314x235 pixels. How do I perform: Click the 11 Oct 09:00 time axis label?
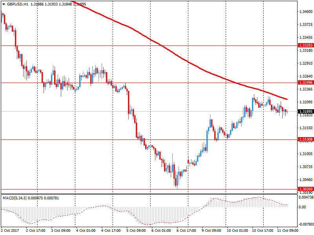tap(288, 231)
